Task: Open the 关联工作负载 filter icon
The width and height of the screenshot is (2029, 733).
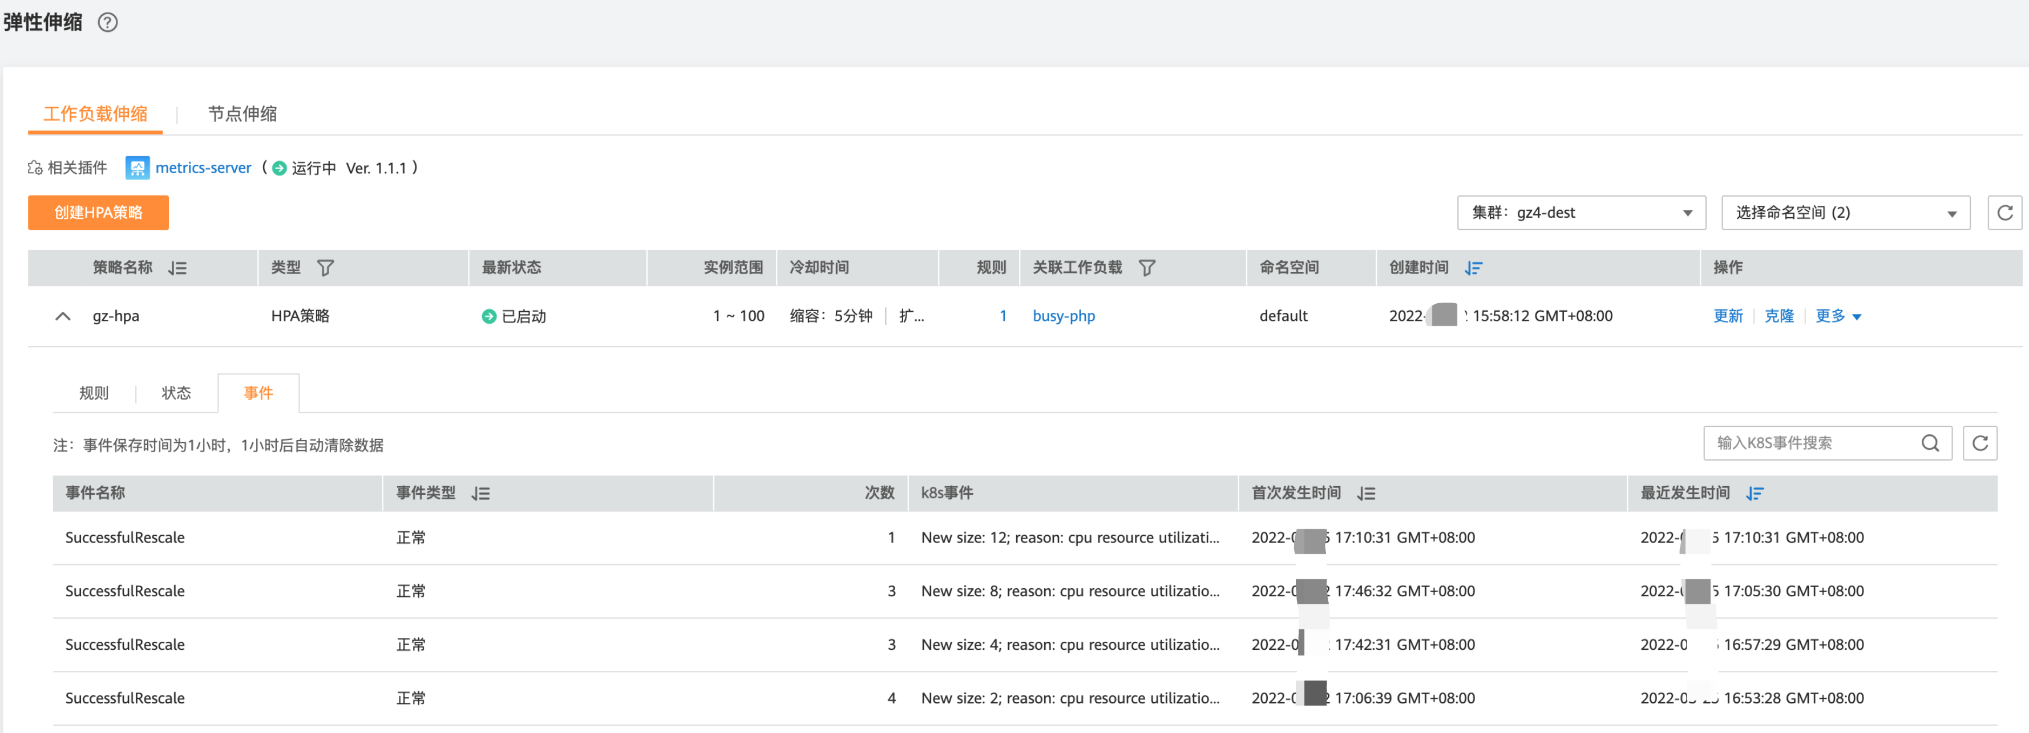Action: tap(1147, 268)
